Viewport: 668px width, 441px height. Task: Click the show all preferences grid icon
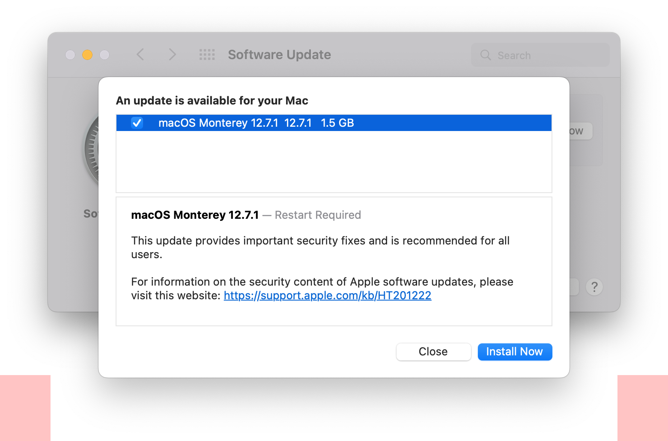point(207,55)
